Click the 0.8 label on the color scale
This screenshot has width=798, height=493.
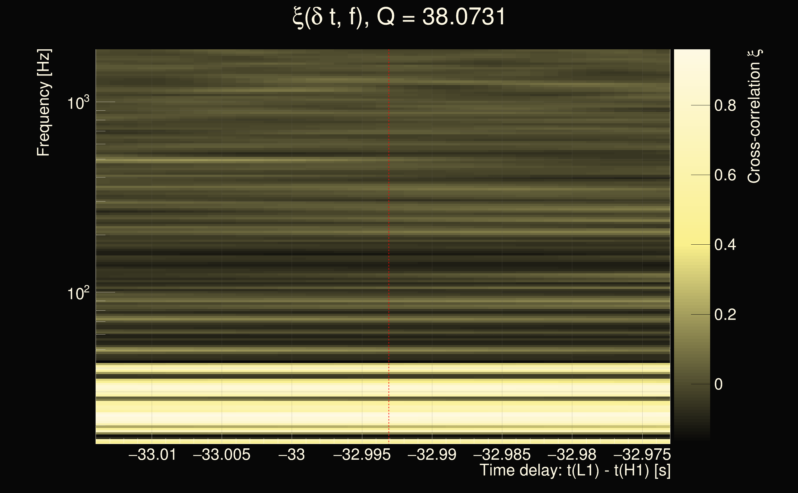(725, 106)
